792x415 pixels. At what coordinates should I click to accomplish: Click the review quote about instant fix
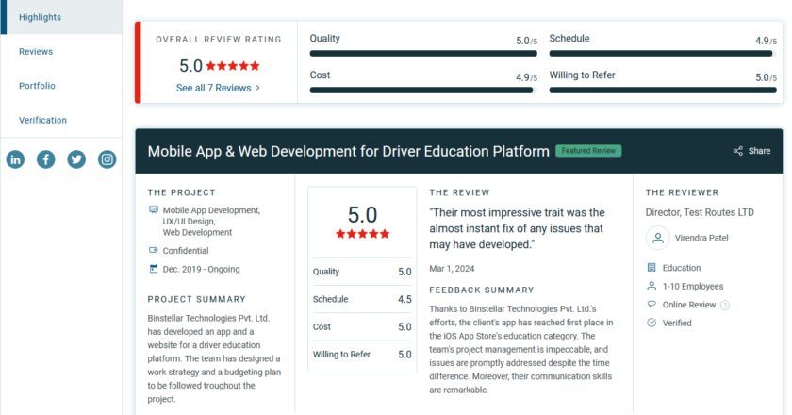pos(518,228)
